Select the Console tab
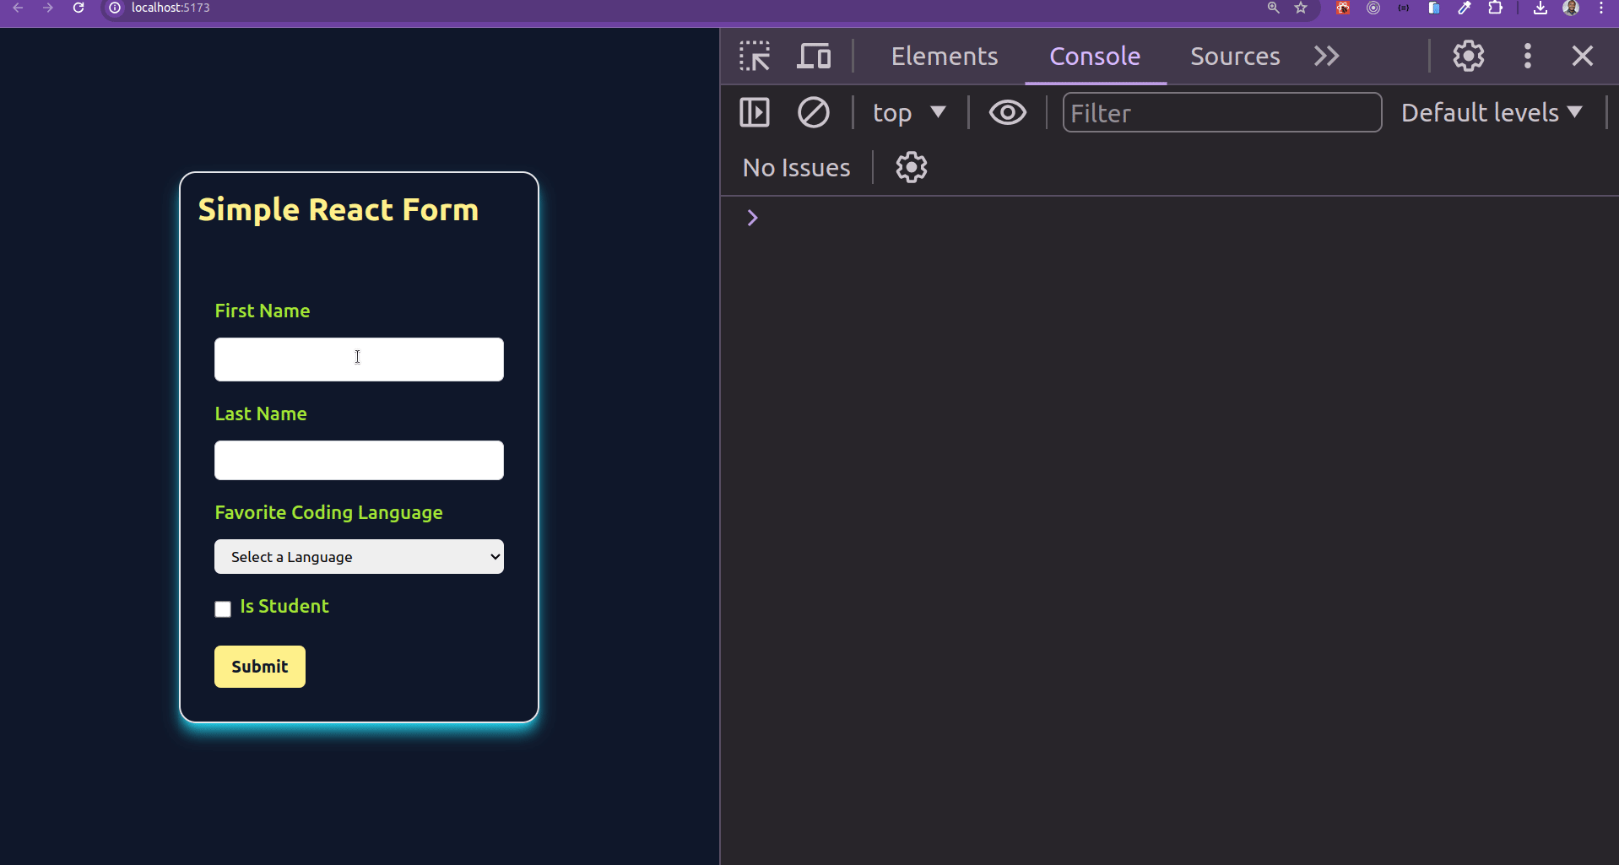Viewport: 1619px width, 865px height. tap(1095, 56)
